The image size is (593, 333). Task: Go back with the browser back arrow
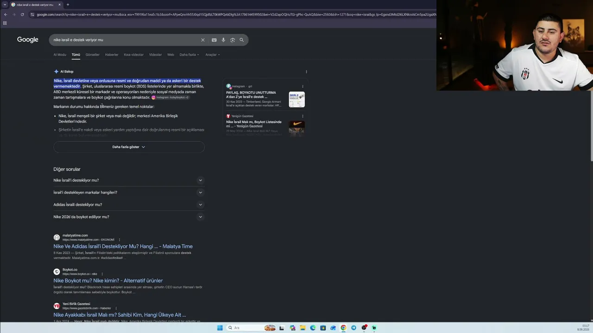coord(6,14)
